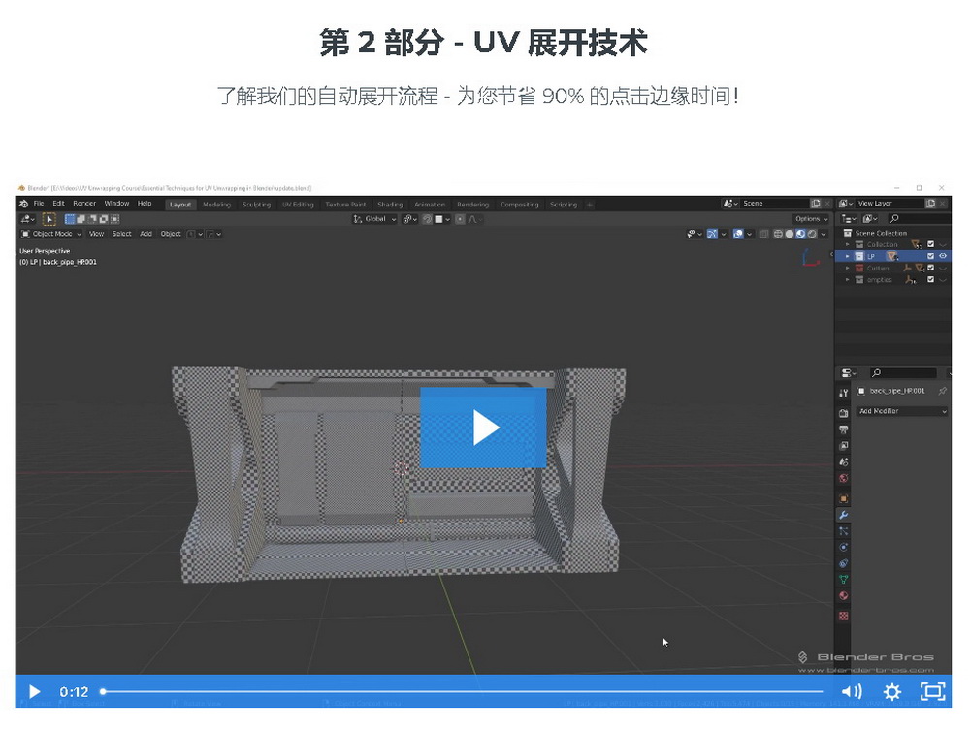Hide LP collection using the eye icon
This screenshot has width=970, height=730.
tap(944, 256)
